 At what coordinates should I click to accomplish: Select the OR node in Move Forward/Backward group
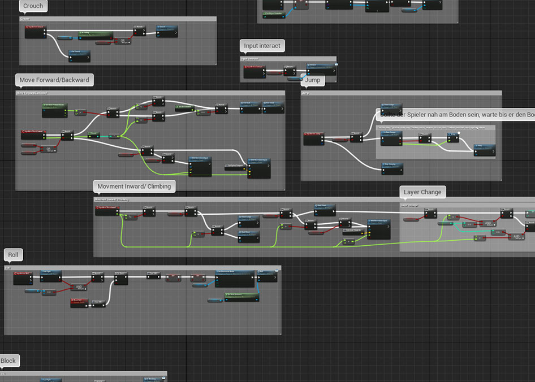click(x=48, y=150)
